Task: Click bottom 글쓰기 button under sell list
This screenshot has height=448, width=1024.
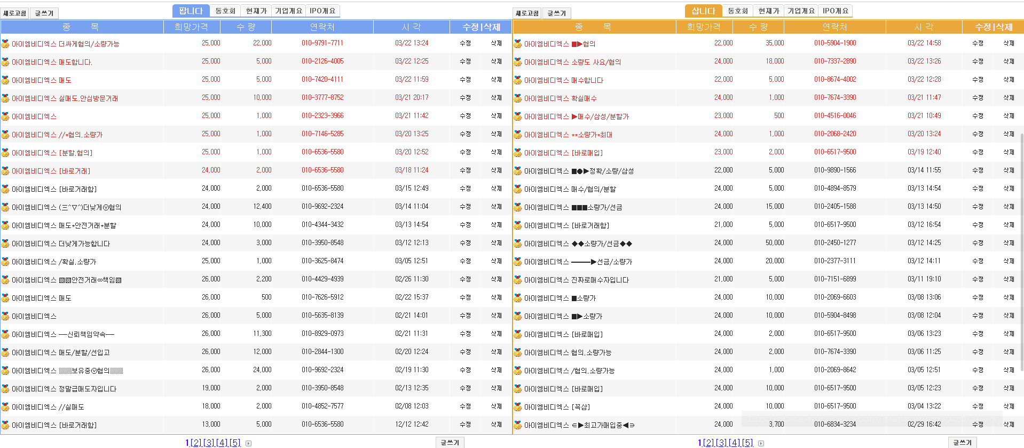Action: (450, 443)
